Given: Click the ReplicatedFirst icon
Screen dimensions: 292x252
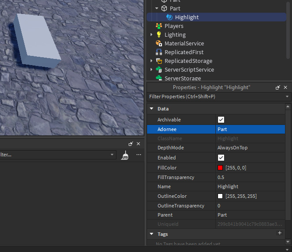Looking at the screenshot, I should 159,52.
